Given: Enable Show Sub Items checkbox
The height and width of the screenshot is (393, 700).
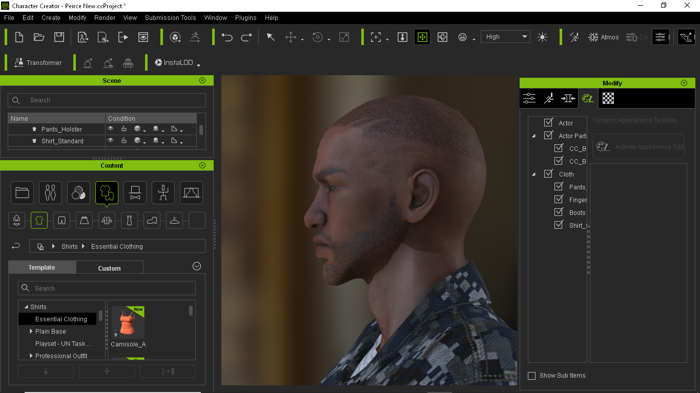Looking at the screenshot, I should (531, 375).
